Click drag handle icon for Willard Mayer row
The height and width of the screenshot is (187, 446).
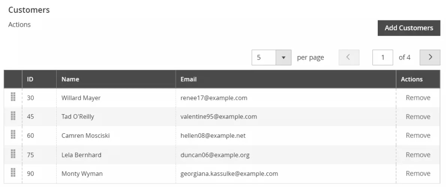pos(13,97)
